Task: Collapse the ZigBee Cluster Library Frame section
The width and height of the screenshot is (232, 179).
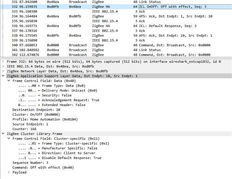Action: (3, 133)
